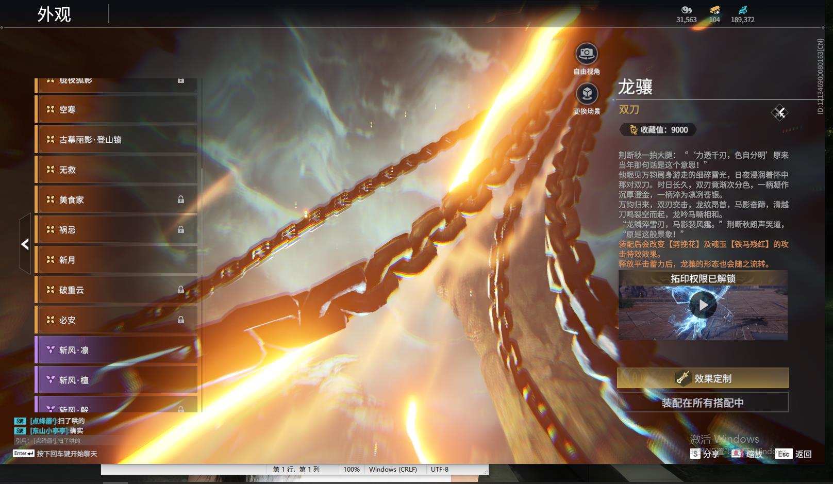
Task: Click the lock icon on 美食家
Action: pyautogui.click(x=181, y=199)
